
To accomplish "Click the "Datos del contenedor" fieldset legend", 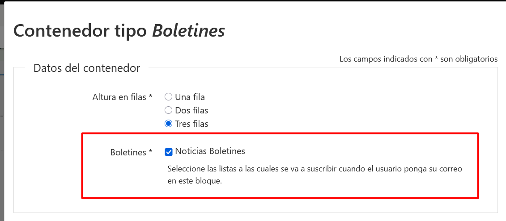I will click(87, 68).
